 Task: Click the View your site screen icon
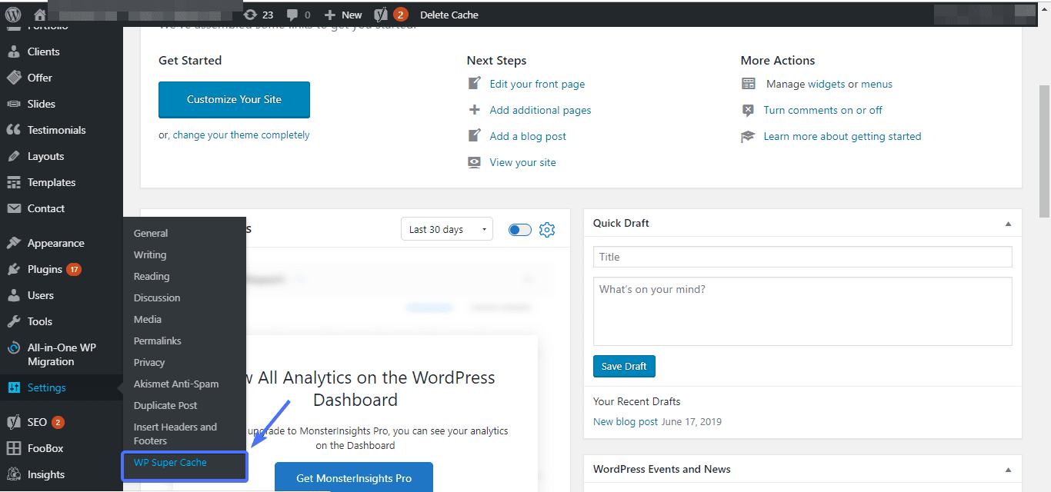coord(475,162)
